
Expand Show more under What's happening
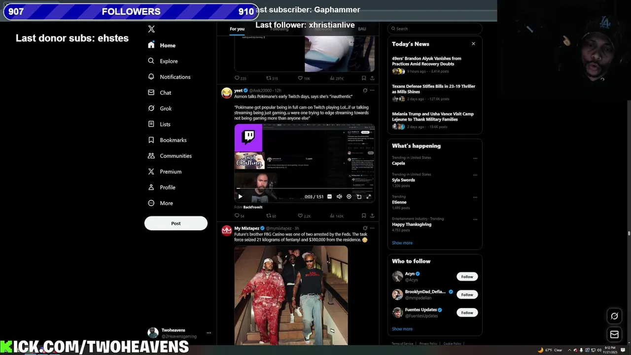pyautogui.click(x=402, y=243)
